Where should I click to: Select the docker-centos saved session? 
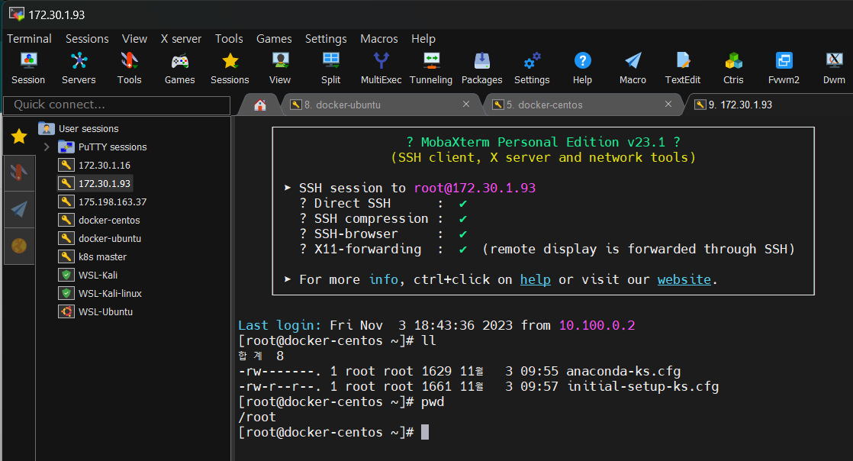(99, 220)
